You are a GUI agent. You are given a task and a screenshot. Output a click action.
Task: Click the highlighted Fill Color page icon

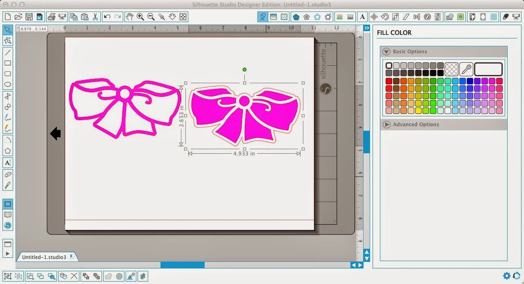[x=262, y=17]
